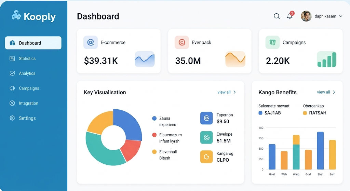The height and width of the screenshot is (191, 350).
Task: Open notifications bell with red badge
Action: click(290, 15)
